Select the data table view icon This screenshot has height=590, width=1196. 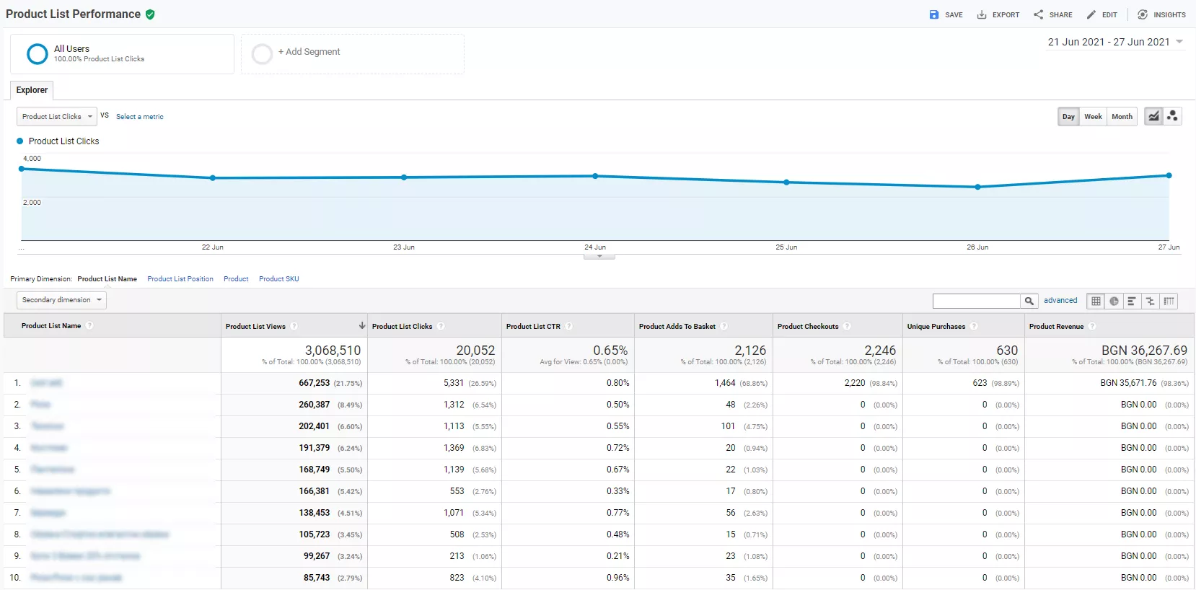[x=1096, y=301]
